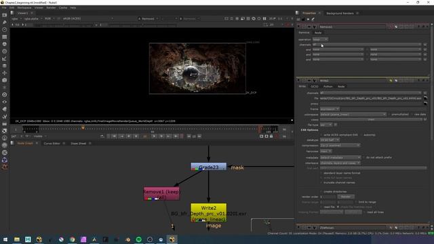The image size is (434, 244).
Task: Switch to Background Renders tab
Action: pyautogui.click(x=340, y=14)
